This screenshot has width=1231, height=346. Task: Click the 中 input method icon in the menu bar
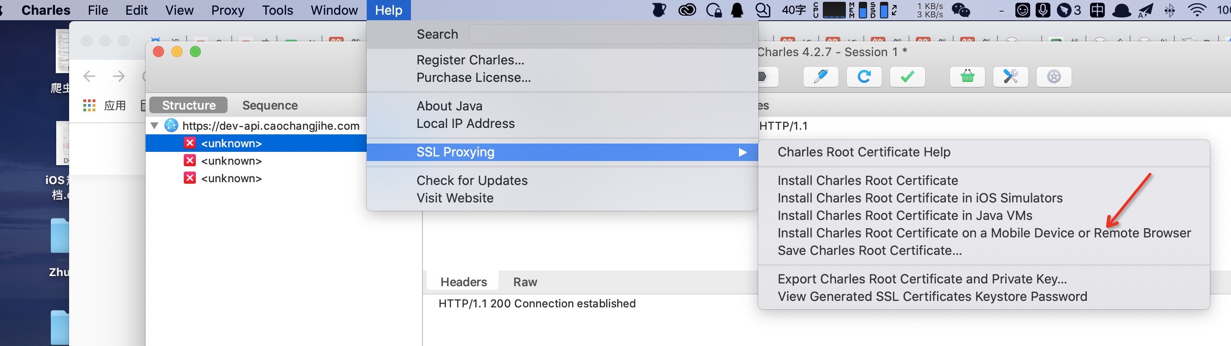pyautogui.click(x=1097, y=10)
